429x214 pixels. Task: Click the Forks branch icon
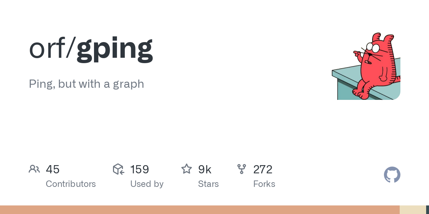pyautogui.click(x=242, y=169)
